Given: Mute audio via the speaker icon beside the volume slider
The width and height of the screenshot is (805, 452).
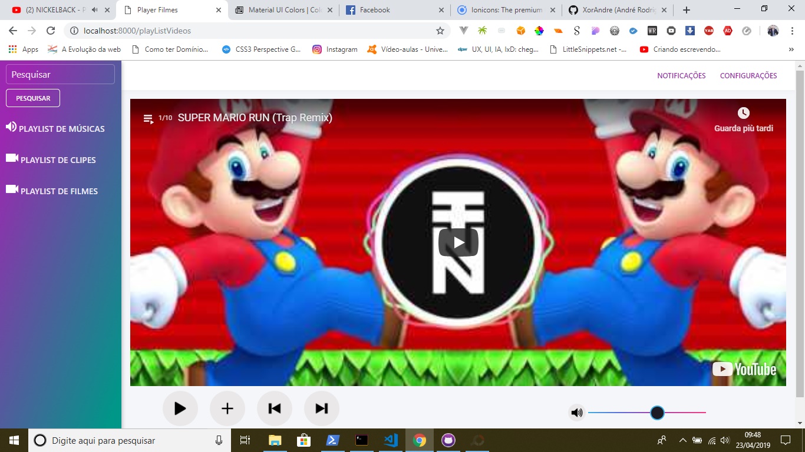Looking at the screenshot, I should tap(577, 413).
